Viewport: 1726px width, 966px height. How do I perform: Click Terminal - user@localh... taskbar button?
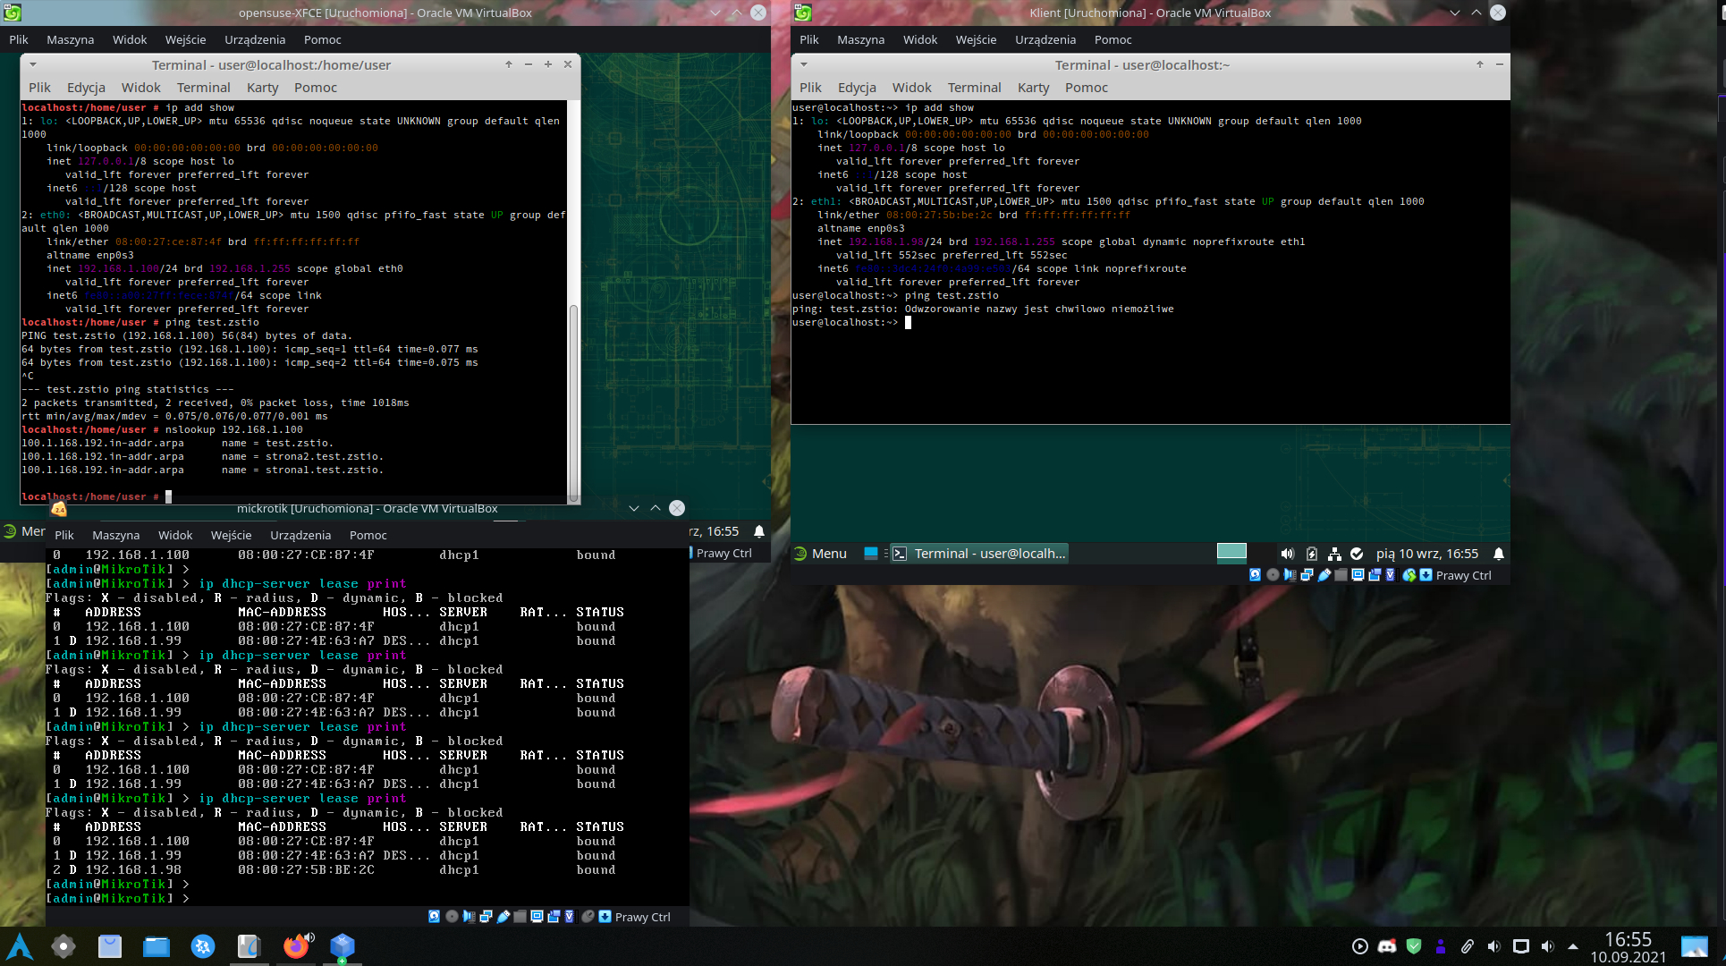979,554
